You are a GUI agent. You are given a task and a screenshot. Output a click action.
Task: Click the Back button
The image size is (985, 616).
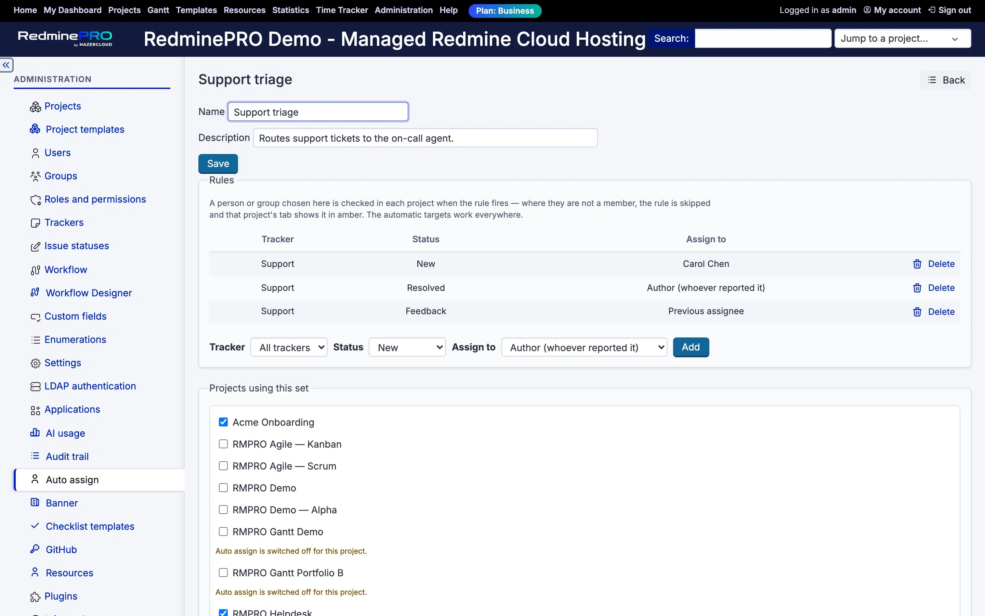click(946, 80)
